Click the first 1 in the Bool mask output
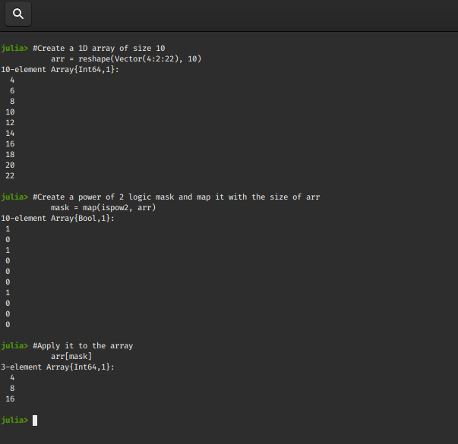Image resolution: width=458 pixels, height=444 pixels. 8,228
